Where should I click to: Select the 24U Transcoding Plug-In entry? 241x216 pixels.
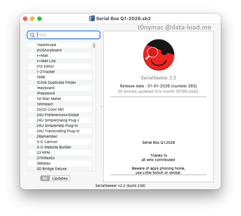coord(60,131)
